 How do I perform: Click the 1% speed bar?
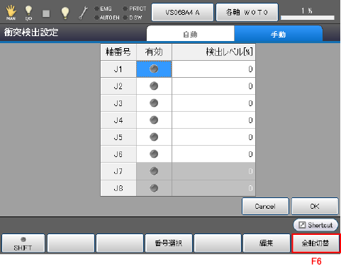(x=308, y=13)
